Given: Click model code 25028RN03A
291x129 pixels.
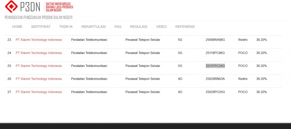Looking at the screenshot, I should pos(215,79).
